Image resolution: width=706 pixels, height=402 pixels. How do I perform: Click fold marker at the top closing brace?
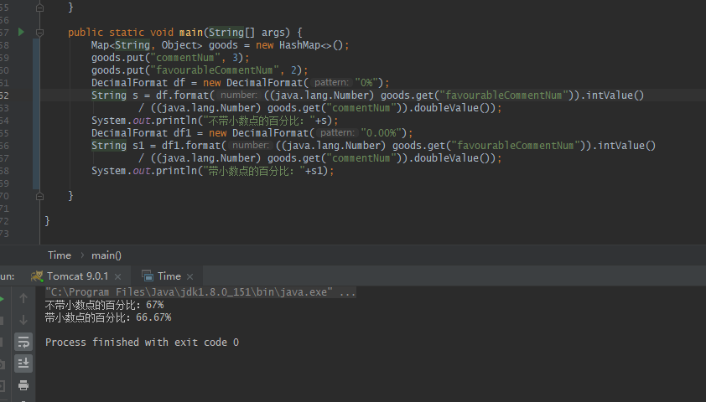click(x=39, y=8)
